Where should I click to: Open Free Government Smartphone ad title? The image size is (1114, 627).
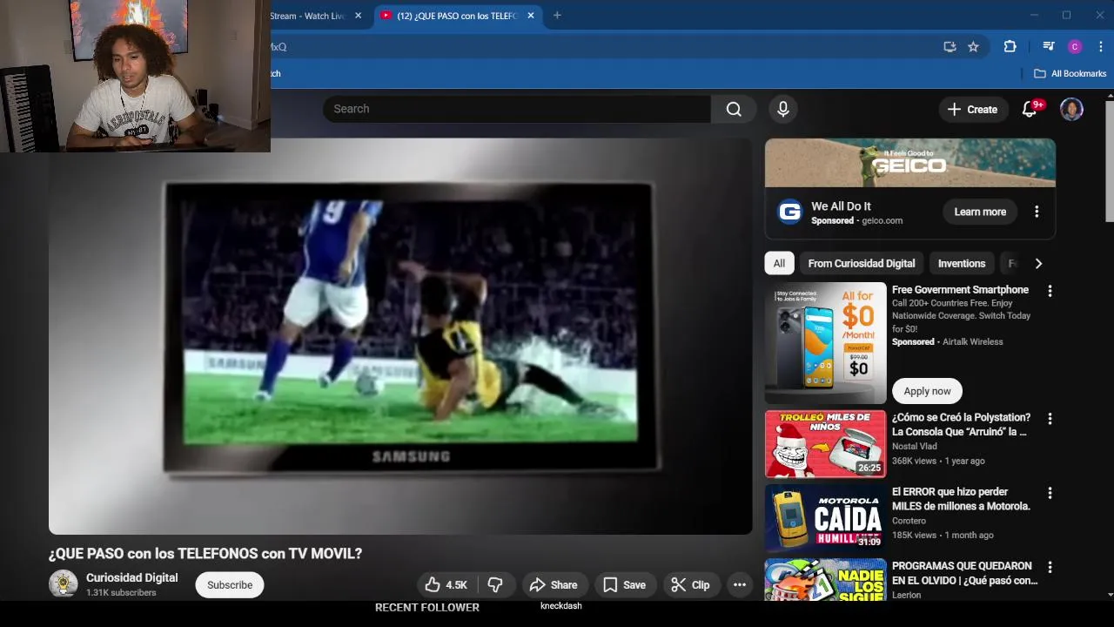[x=960, y=290]
